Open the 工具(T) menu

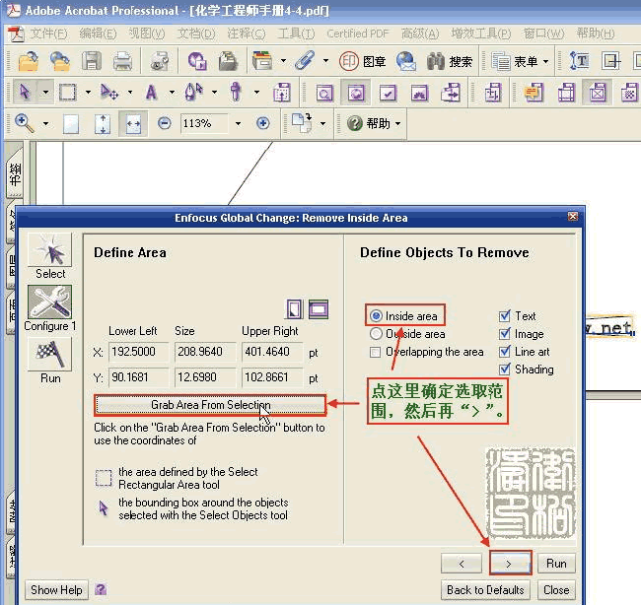tap(297, 34)
